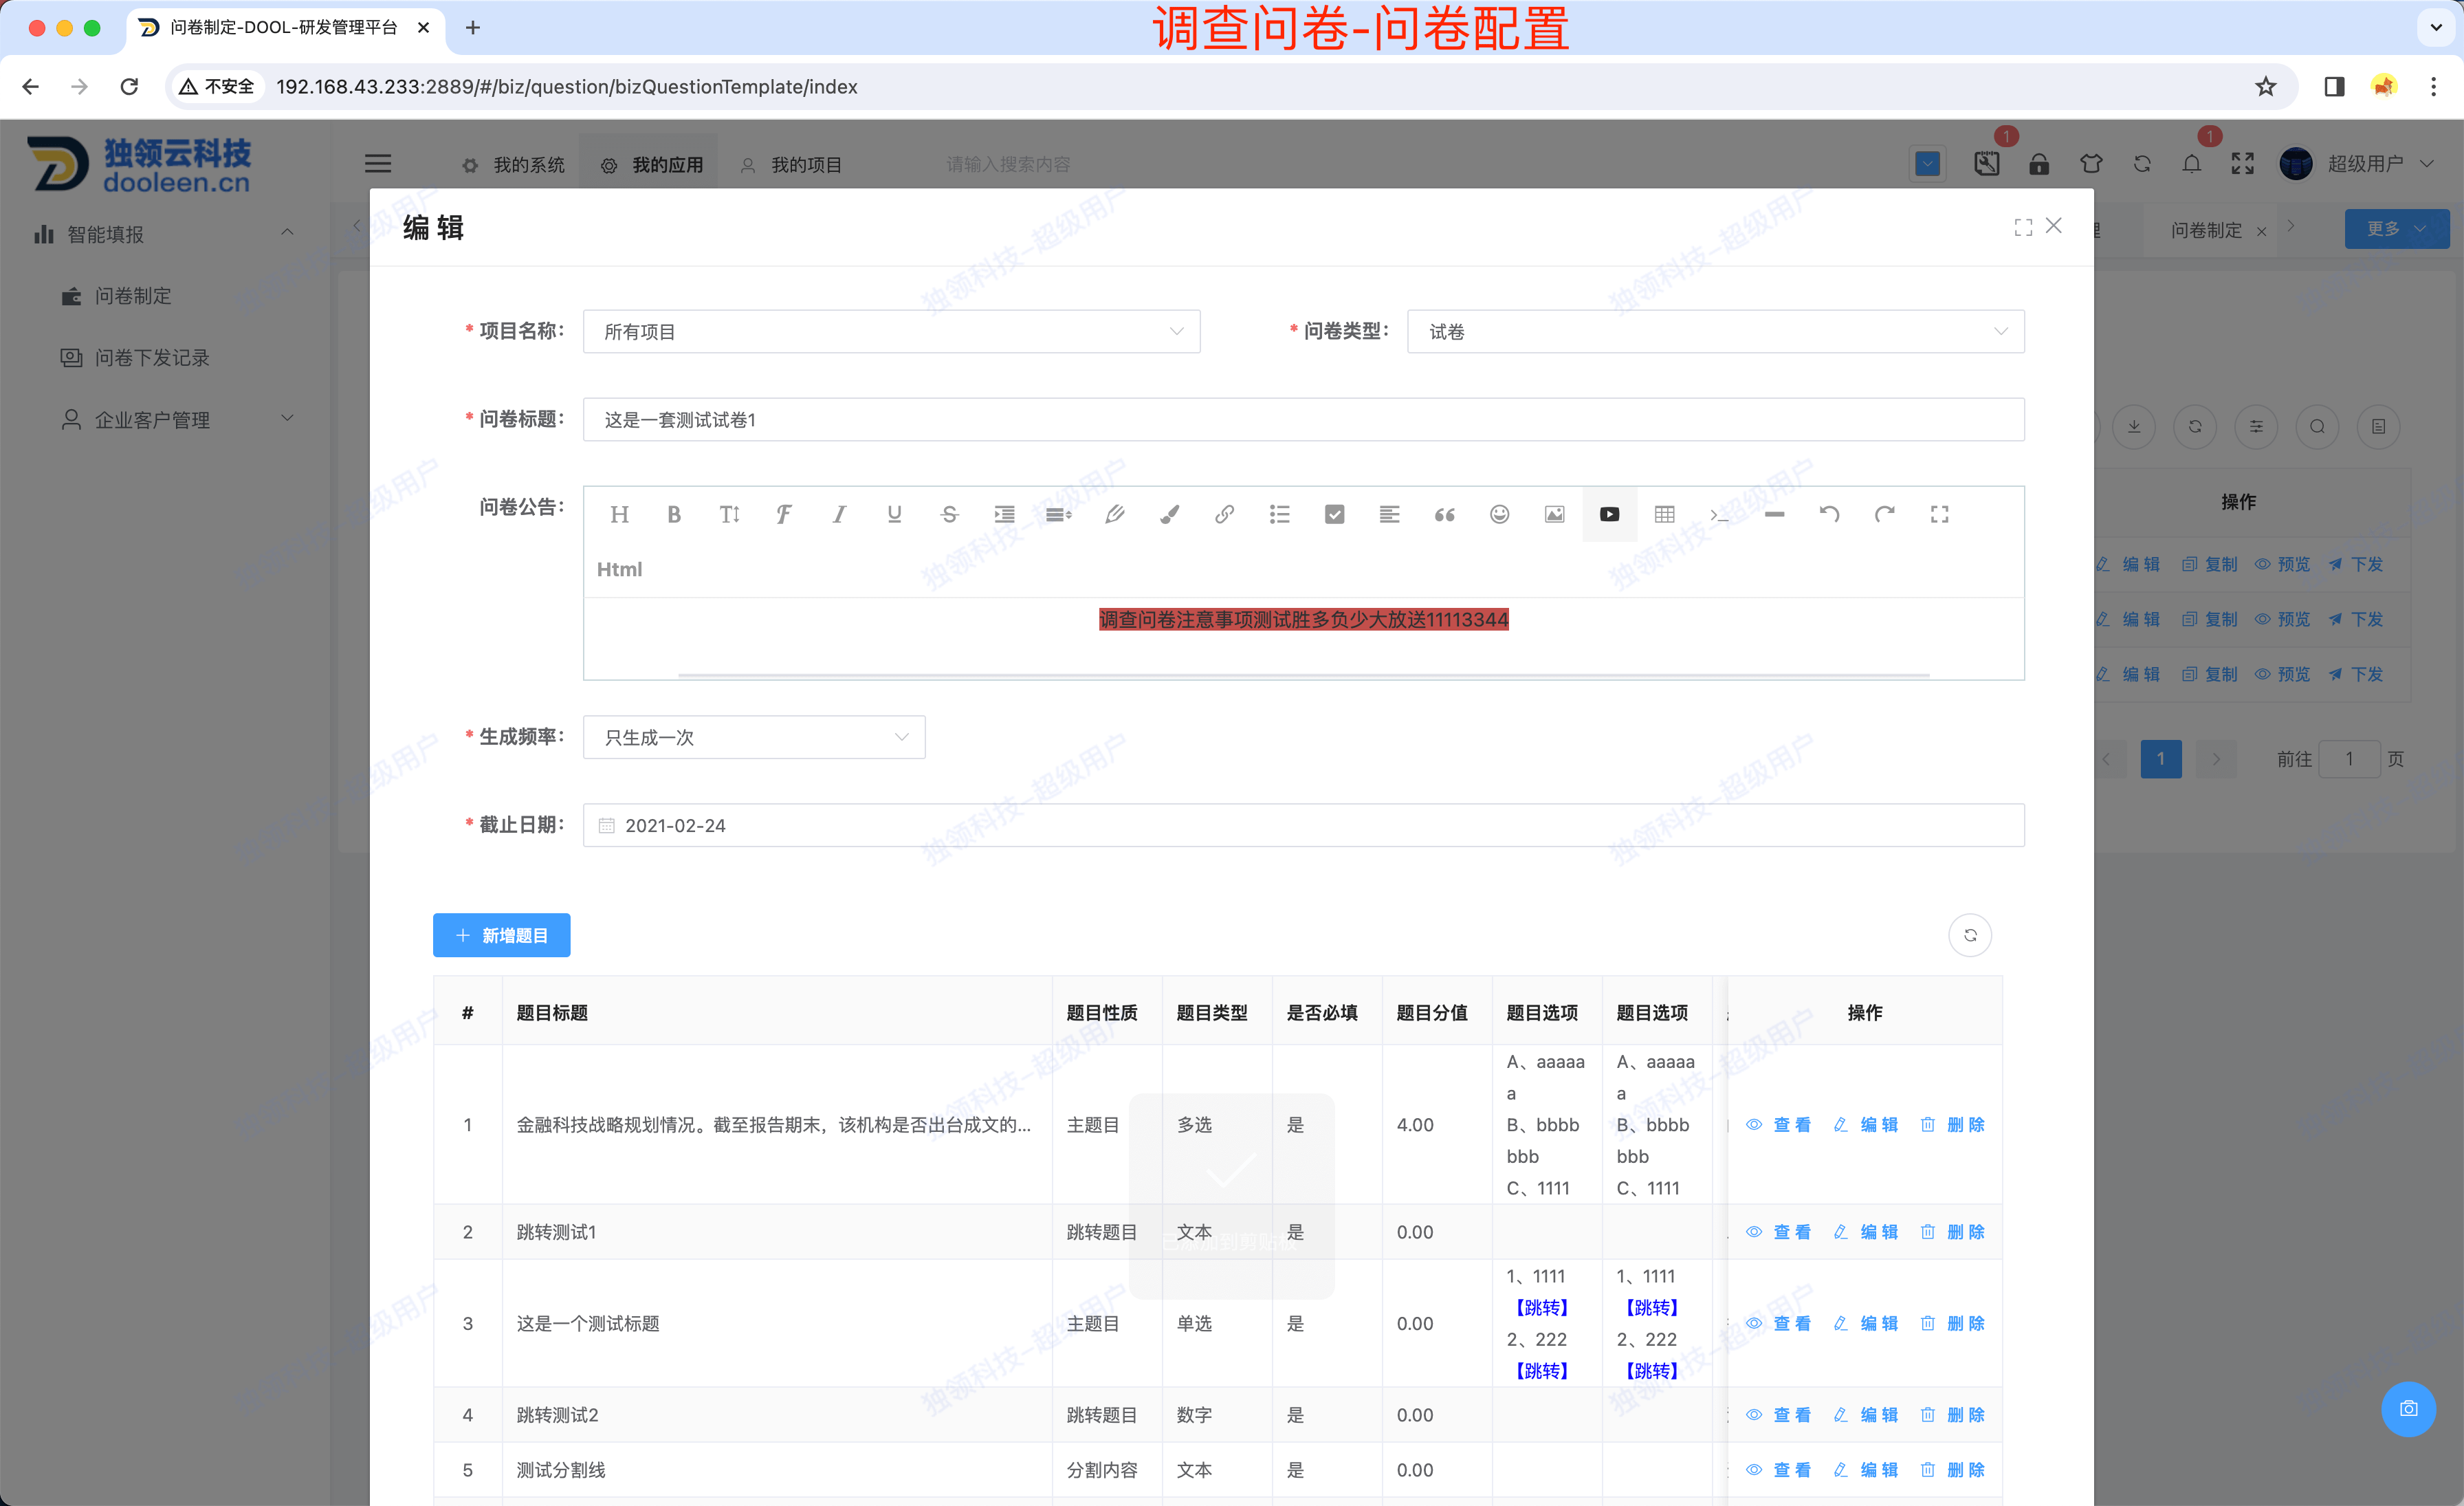Open the 更多 tab options dropdown
The image size is (2464, 1506).
coord(2396,229)
